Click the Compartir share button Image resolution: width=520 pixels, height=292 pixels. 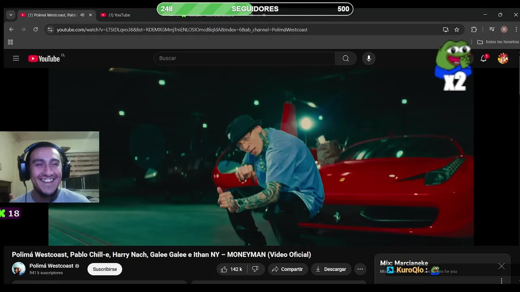(288, 269)
